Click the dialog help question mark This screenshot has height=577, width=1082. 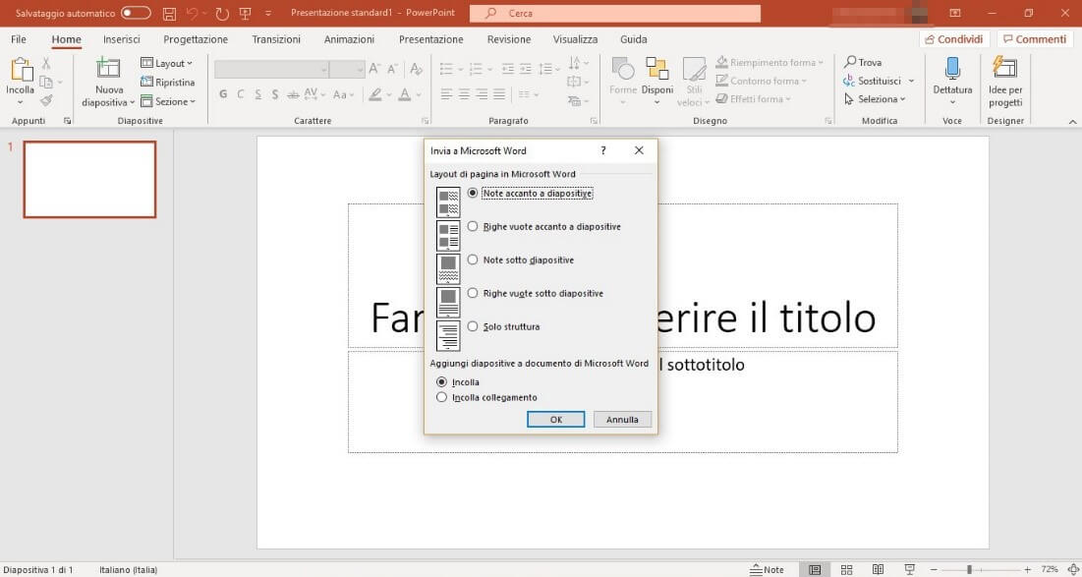coord(603,150)
